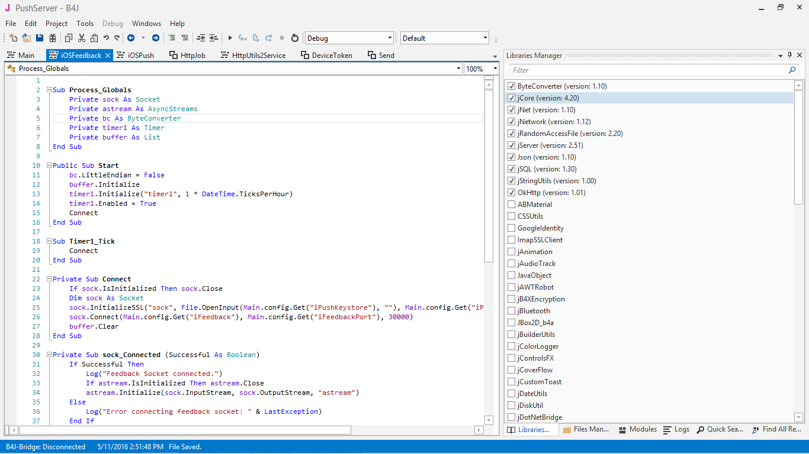Image resolution: width=809 pixels, height=454 pixels.
Task: Open the Files Manager bottom tab
Action: tap(586, 429)
